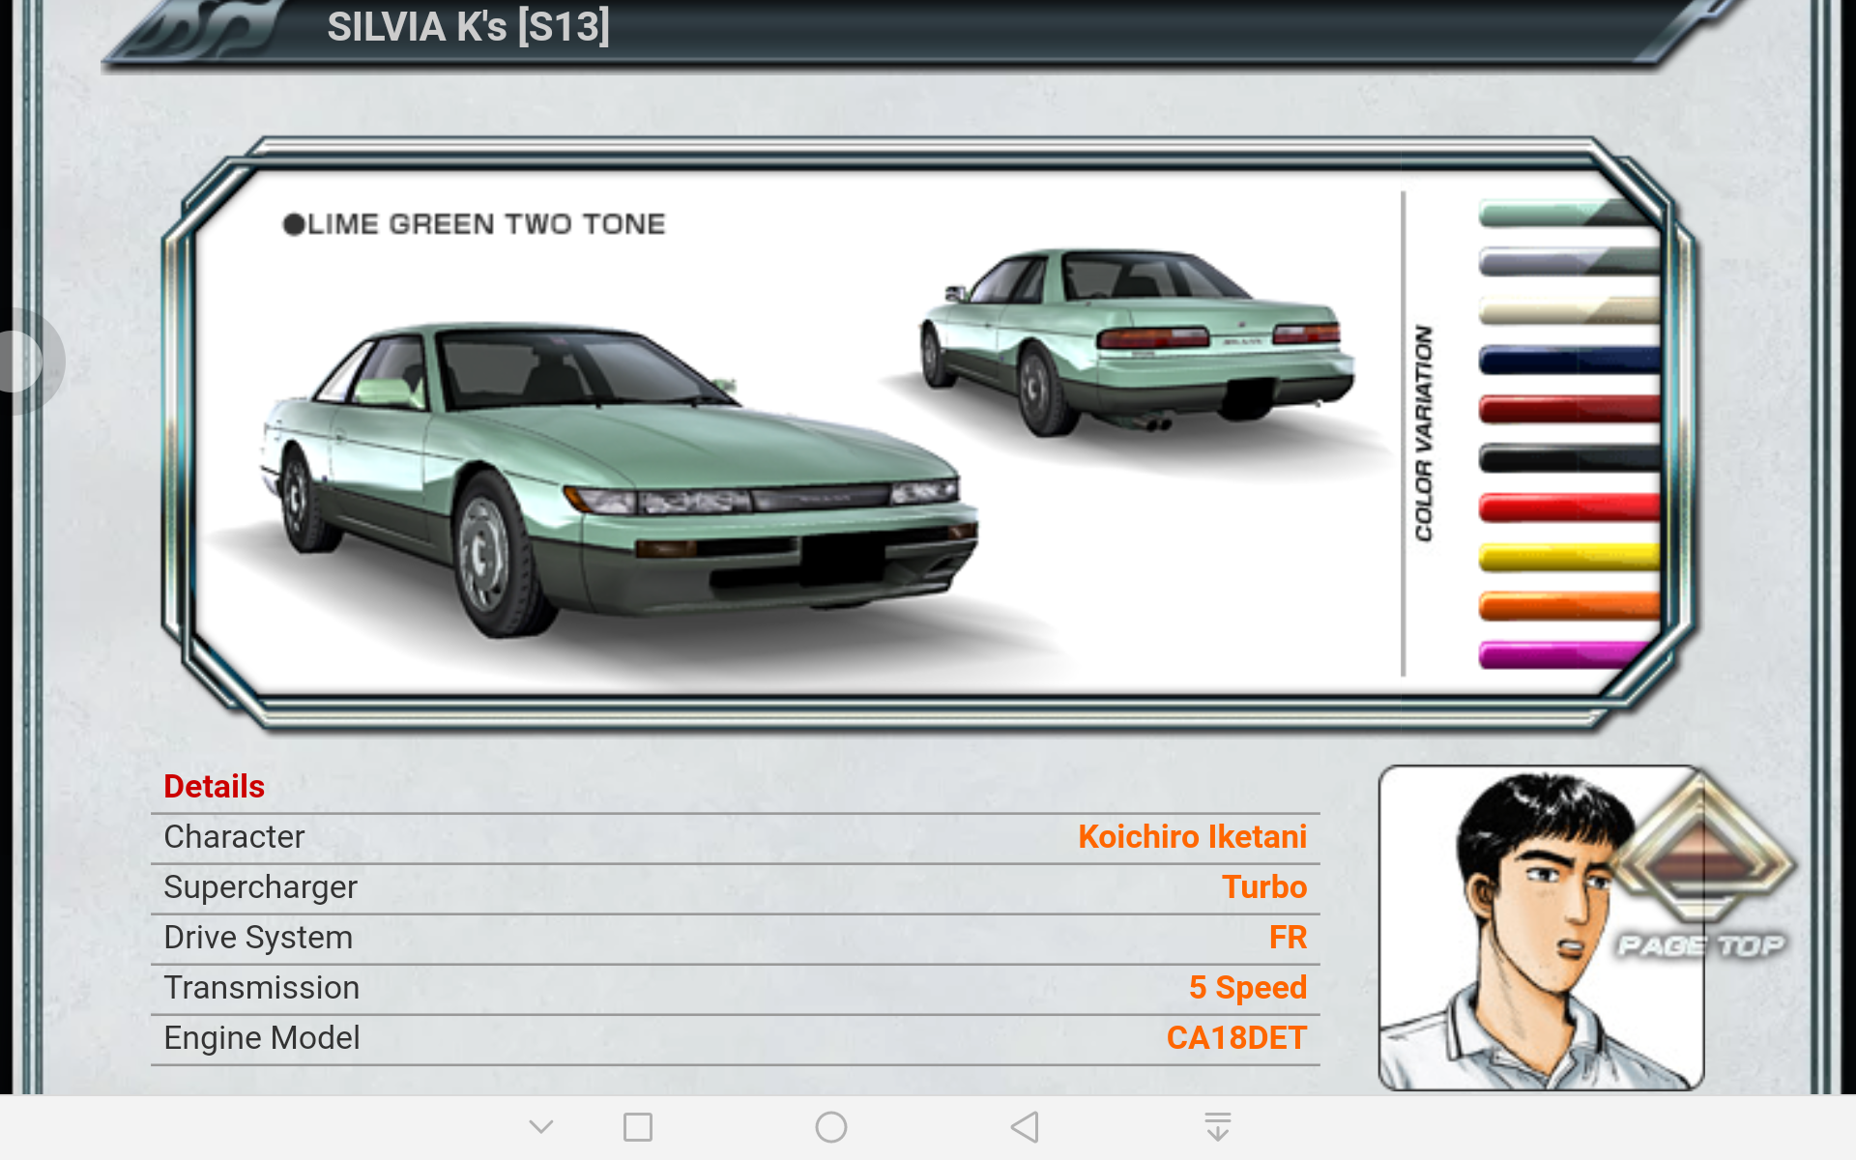Tap the Drive System row label

point(258,938)
